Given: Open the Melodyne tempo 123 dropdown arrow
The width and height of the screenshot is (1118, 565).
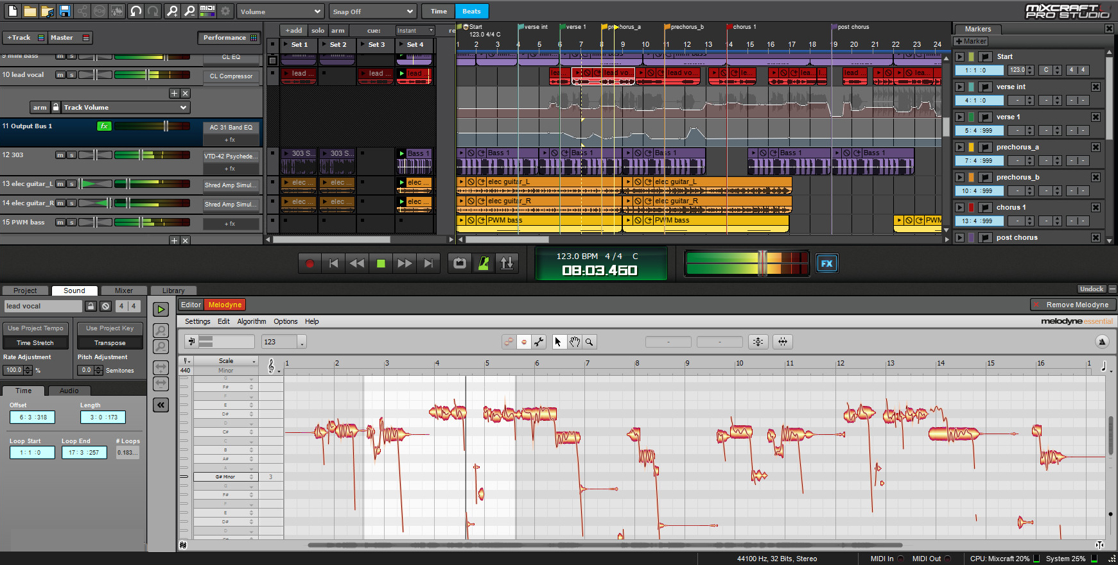Looking at the screenshot, I should [302, 342].
